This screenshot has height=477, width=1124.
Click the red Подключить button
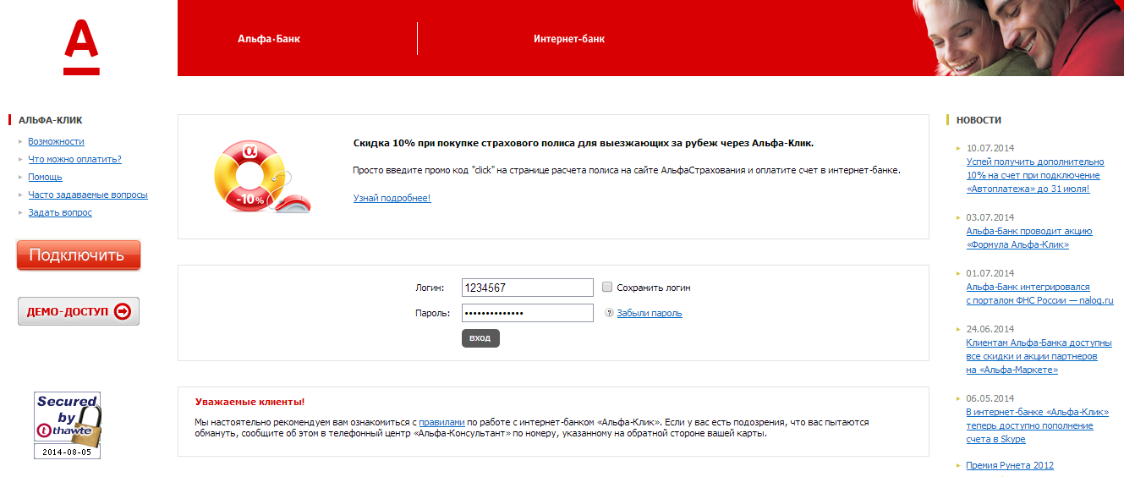(x=79, y=255)
